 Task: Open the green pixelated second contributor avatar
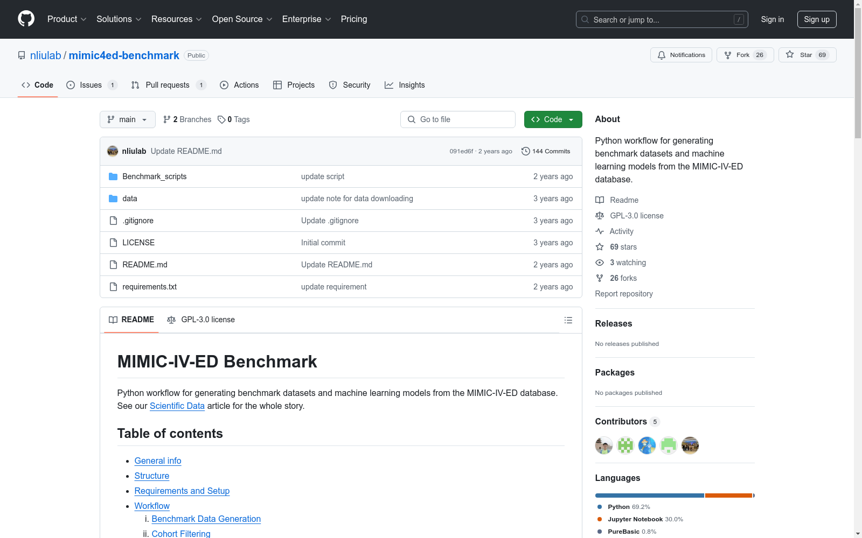pos(625,445)
